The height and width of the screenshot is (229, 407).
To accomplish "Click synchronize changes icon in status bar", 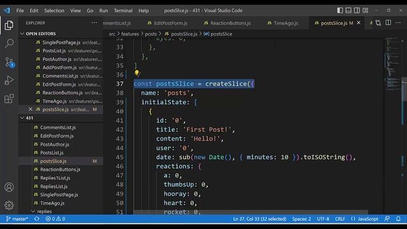I will click(37, 219).
